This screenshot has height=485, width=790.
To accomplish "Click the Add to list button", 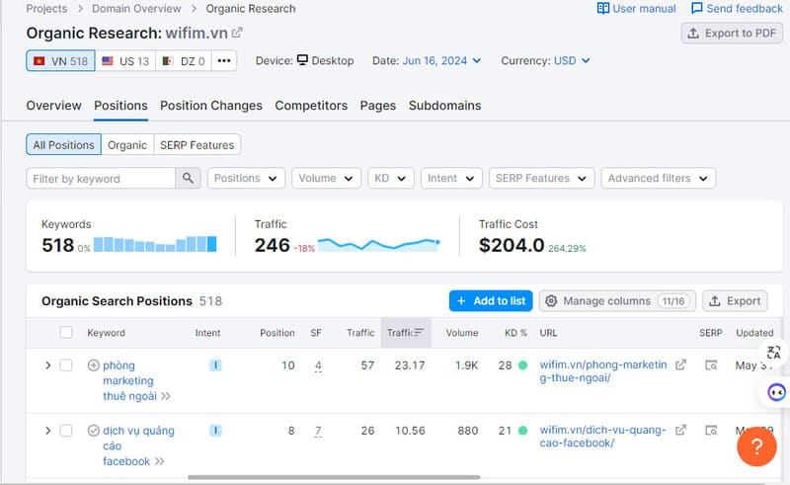I will tap(490, 301).
